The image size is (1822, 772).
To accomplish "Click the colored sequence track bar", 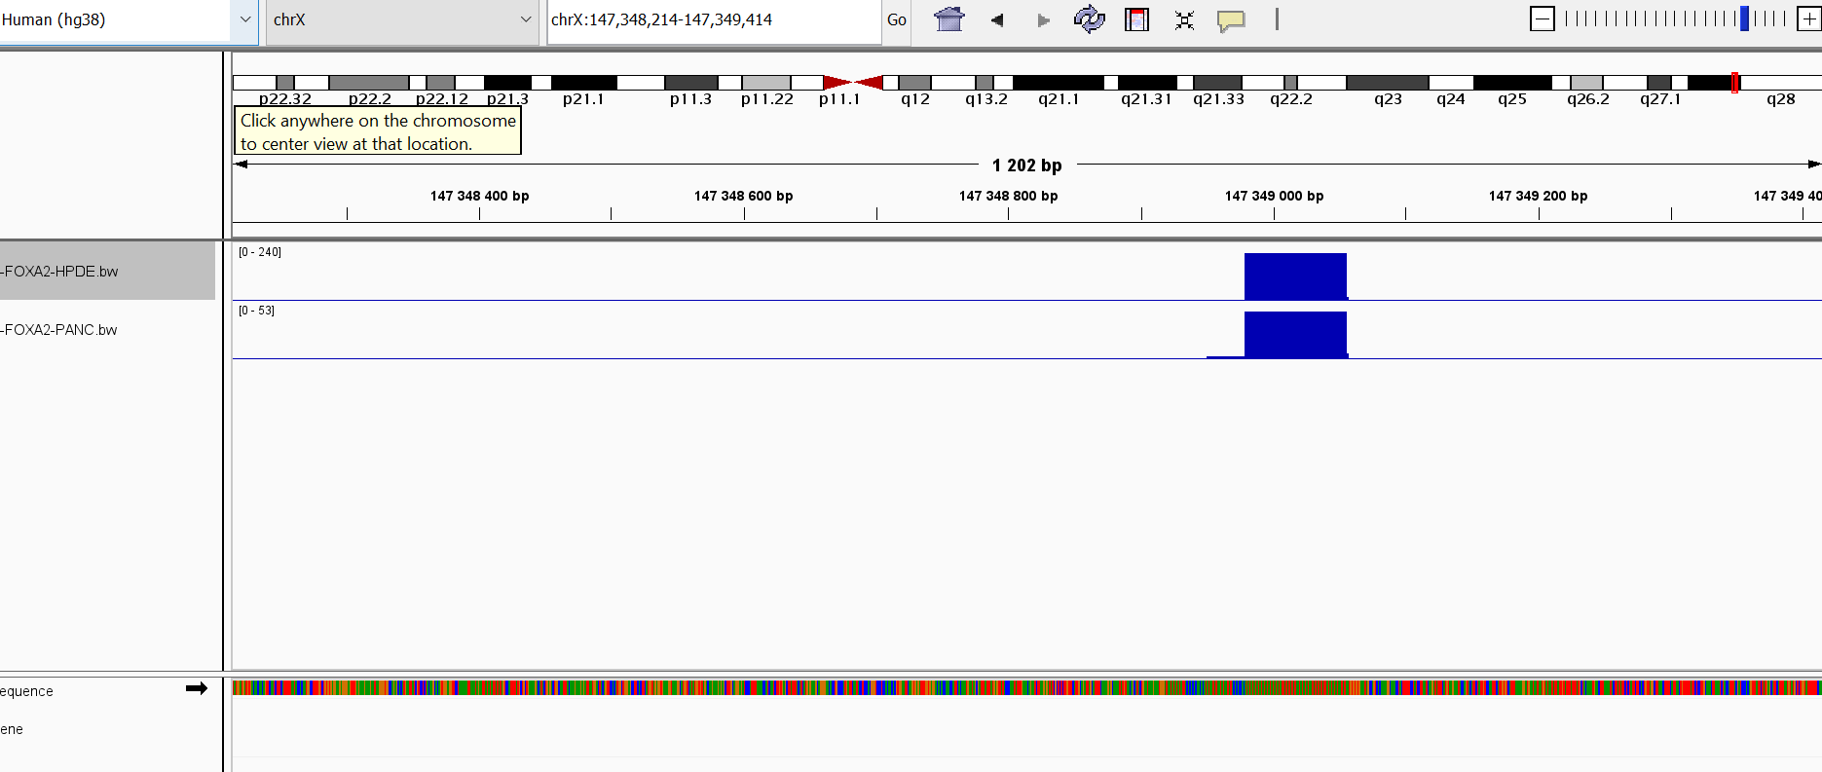I will click(1026, 687).
